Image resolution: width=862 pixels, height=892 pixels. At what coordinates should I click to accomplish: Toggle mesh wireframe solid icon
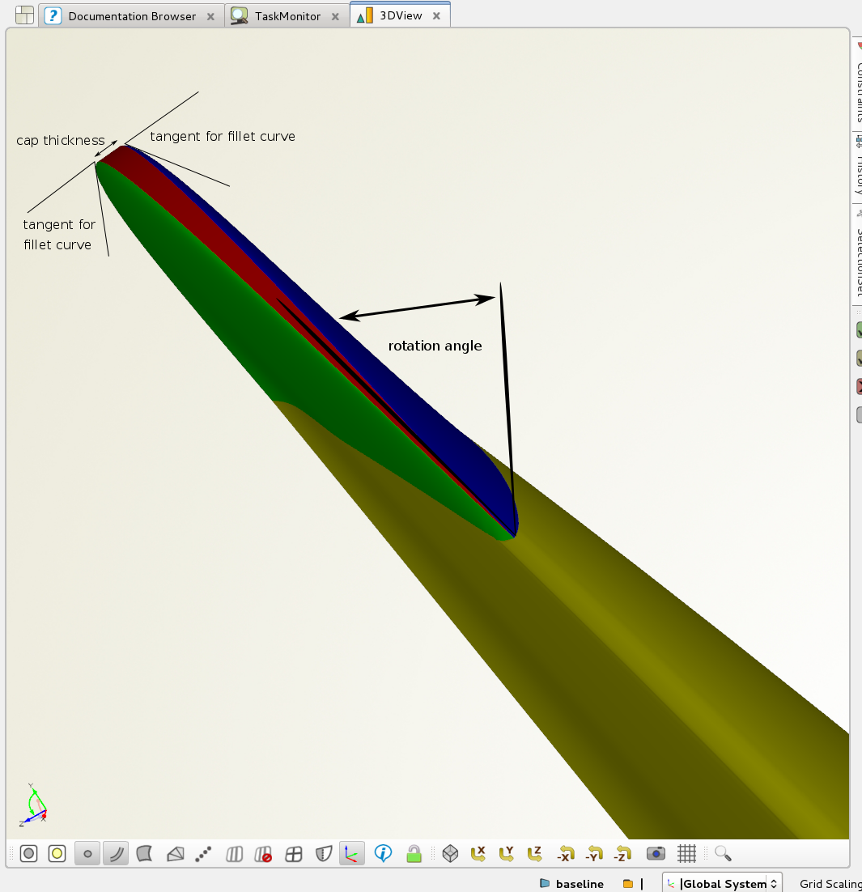(176, 853)
